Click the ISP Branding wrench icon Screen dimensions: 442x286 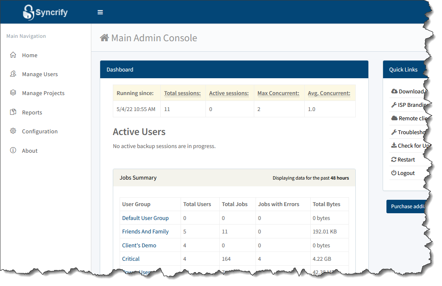(x=394, y=105)
